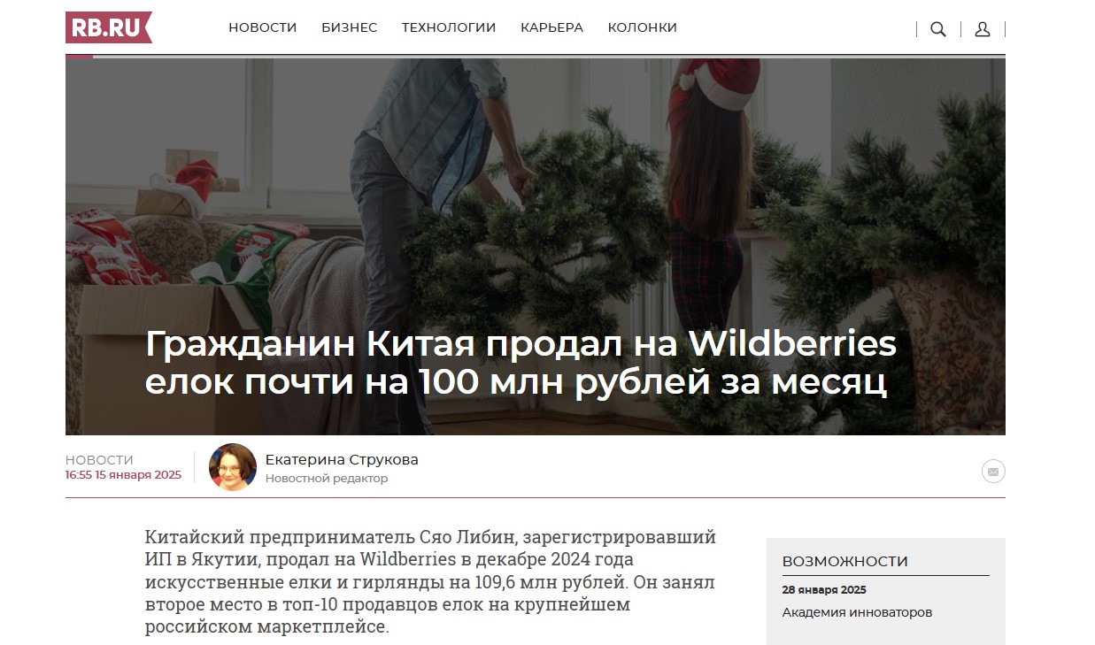This screenshot has width=1095, height=645.
Task: Open the site search magnifier icon
Action: [x=938, y=29]
